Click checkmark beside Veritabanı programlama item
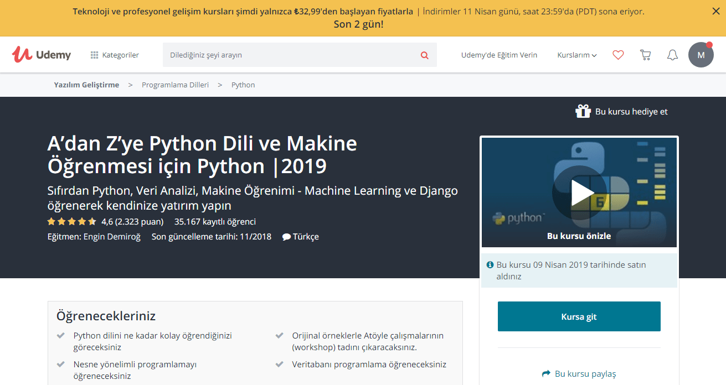 [280, 364]
